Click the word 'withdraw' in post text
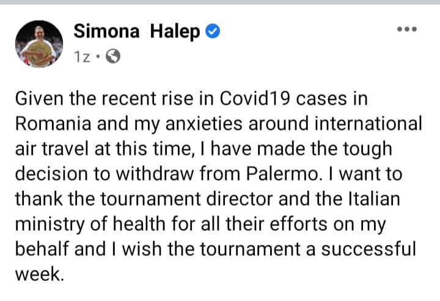The image size is (440, 301). pyautogui.click(x=155, y=174)
